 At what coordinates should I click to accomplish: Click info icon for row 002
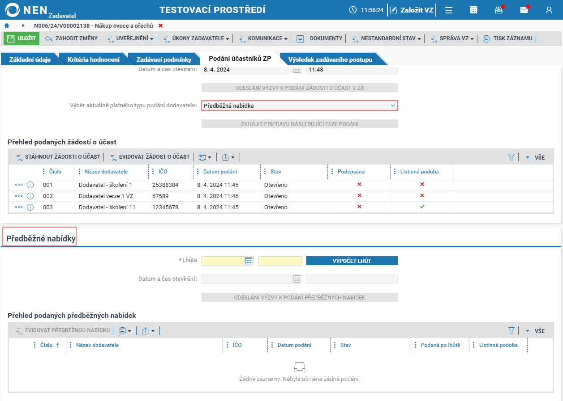(x=30, y=196)
